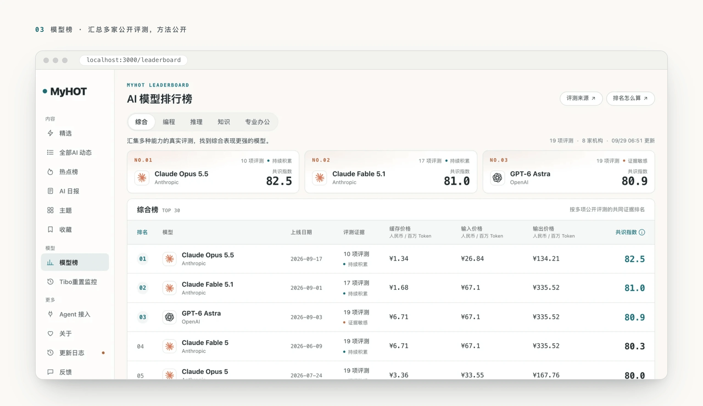Viewport: 703px width, 406px height.
Task: Click the history icon beside 更新日志
Action: click(50, 353)
